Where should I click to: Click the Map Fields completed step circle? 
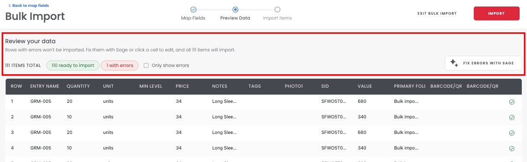tap(194, 9)
